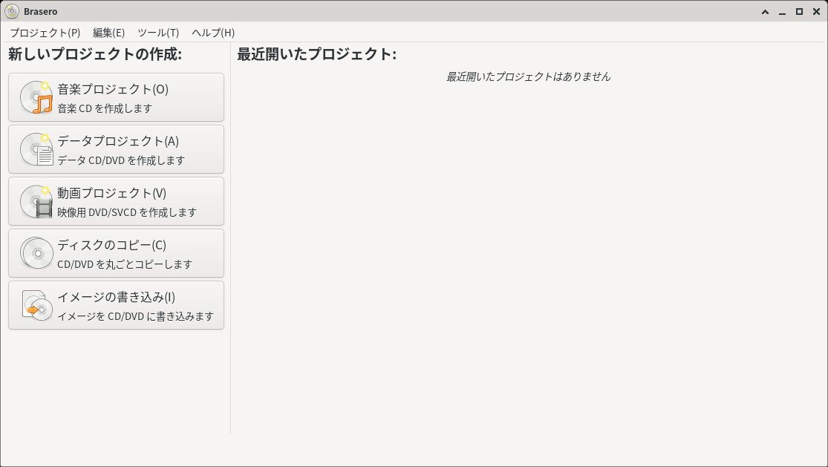Start a new 音楽プロジェクト(O)

(x=116, y=97)
